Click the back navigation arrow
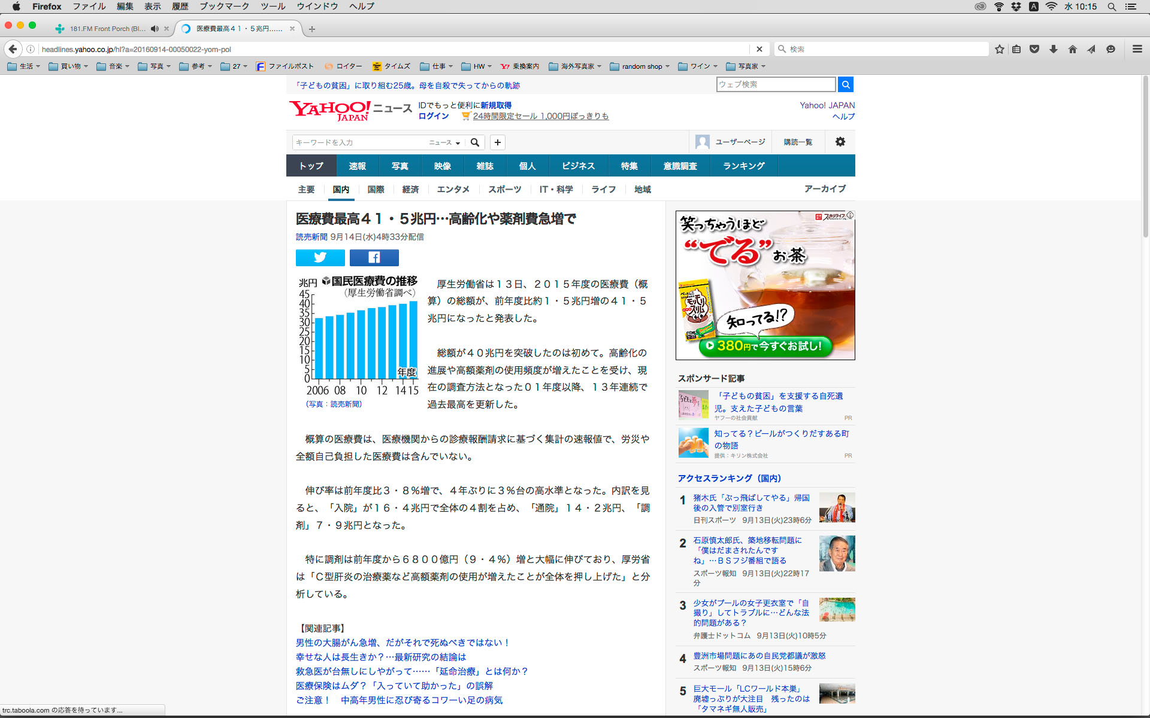Image resolution: width=1150 pixels, height=718 pixels. [13, 49]
